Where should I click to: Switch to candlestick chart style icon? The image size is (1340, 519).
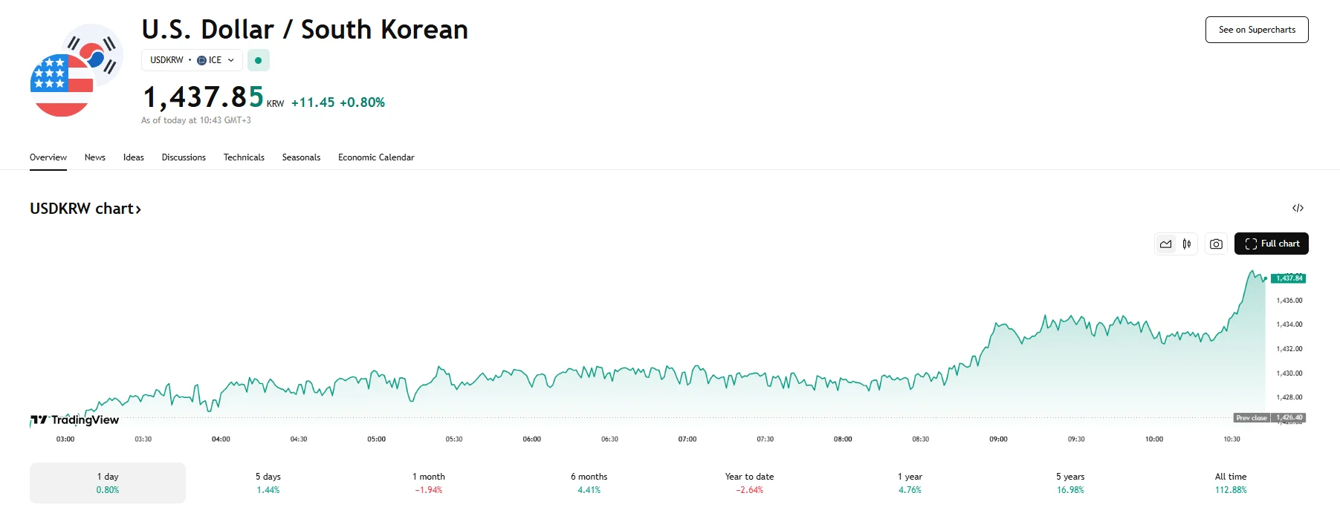click(1187, 244)
